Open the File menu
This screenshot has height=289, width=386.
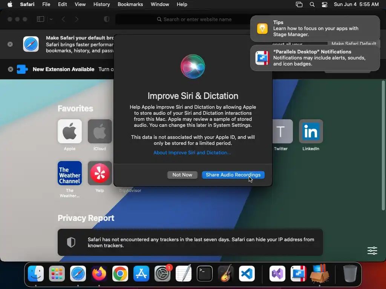[46, 4]
